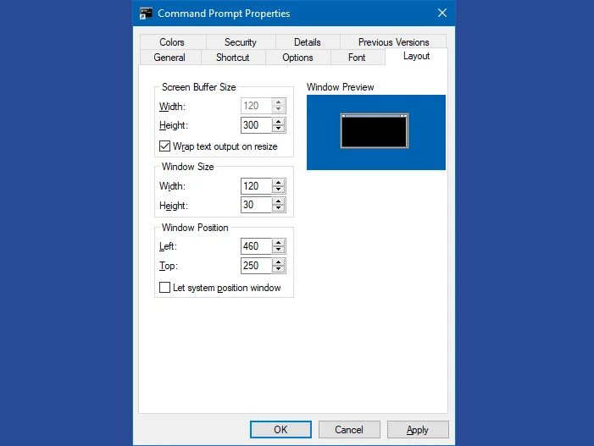
Task: Decrease Window Size Height with down arrow
Action: coord(279,208)
